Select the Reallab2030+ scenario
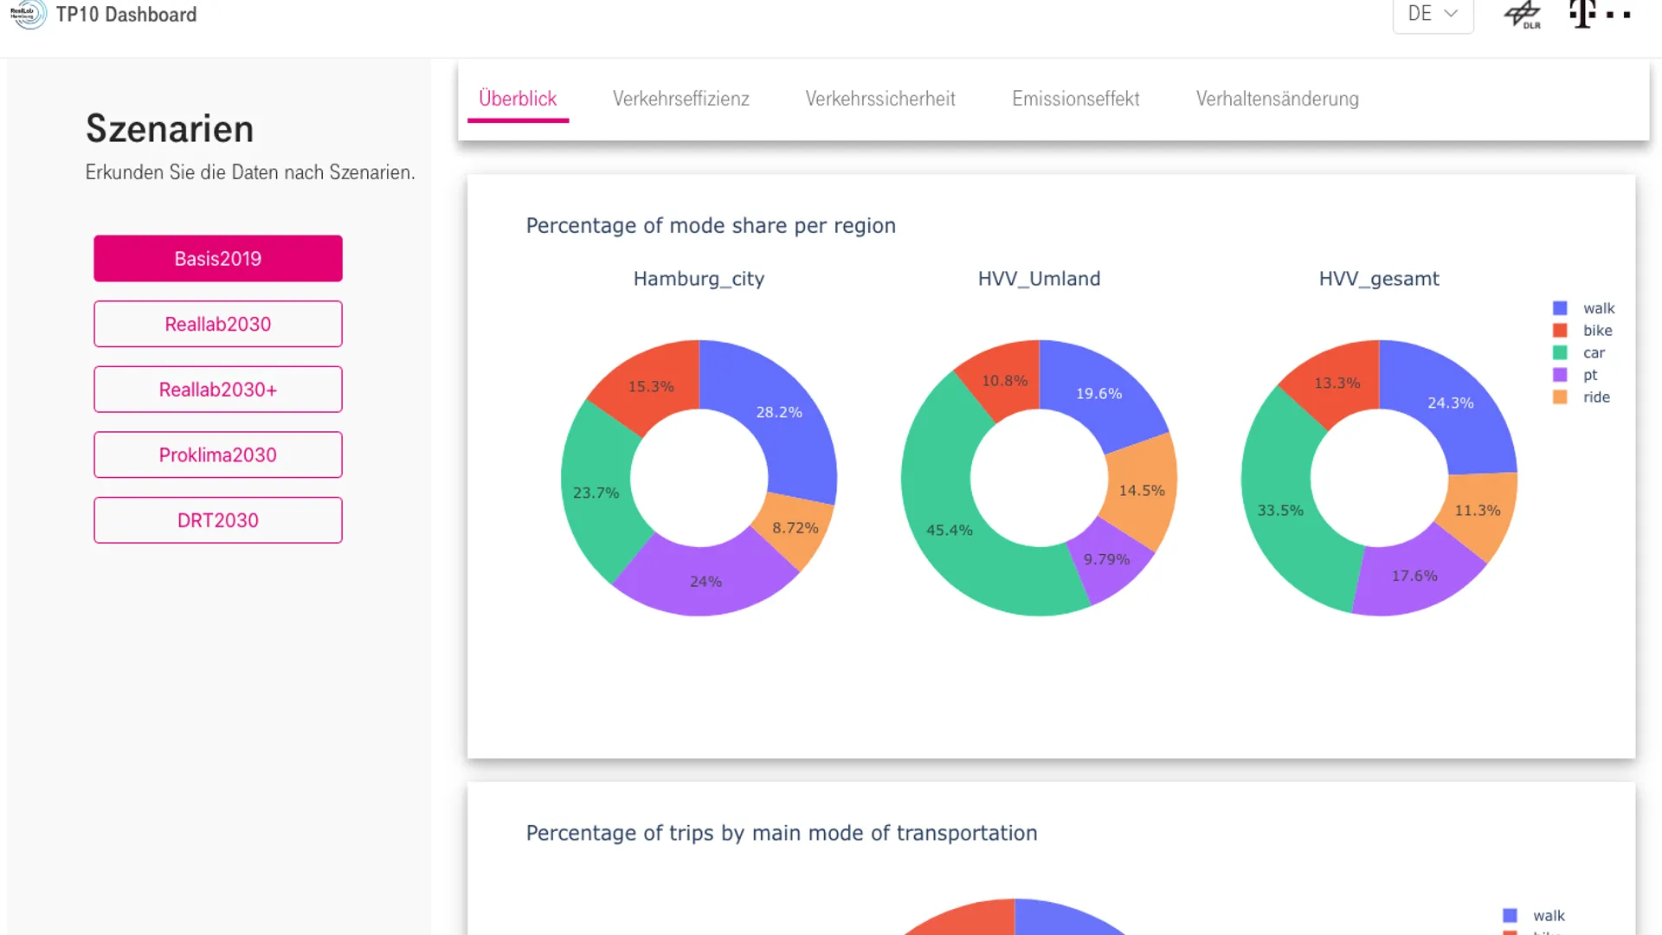This screenshot has height=935, width=1662. tap(218, 390)
